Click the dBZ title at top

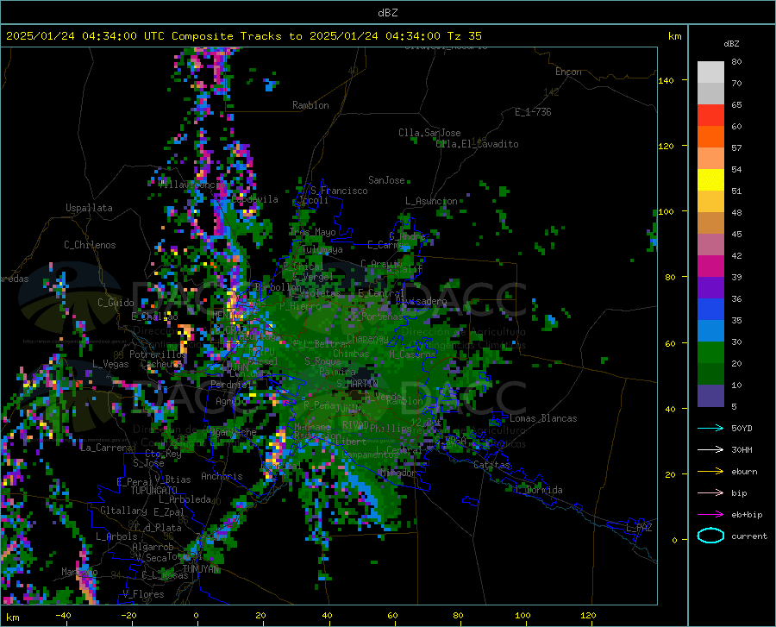(387, 13)
